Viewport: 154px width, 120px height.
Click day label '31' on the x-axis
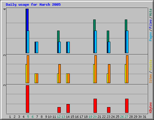pos(144,117)
